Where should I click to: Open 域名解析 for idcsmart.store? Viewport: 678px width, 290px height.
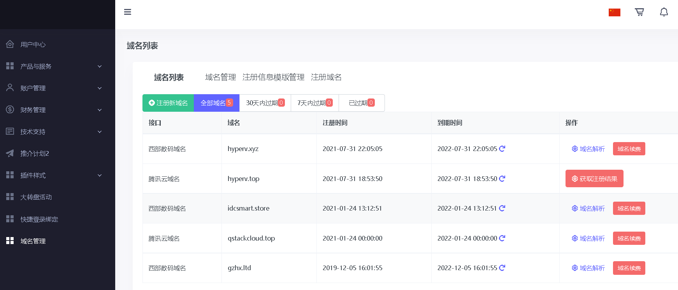coord(588,208)
